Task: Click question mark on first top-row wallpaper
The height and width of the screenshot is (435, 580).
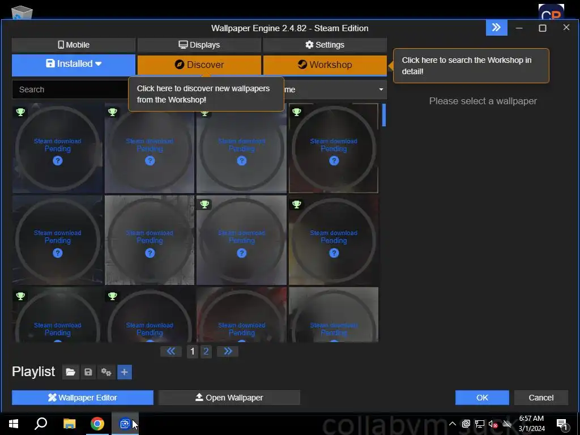Action: (x=57, y=161)
